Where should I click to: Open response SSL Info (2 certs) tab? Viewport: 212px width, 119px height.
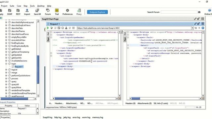pos(161,103)
